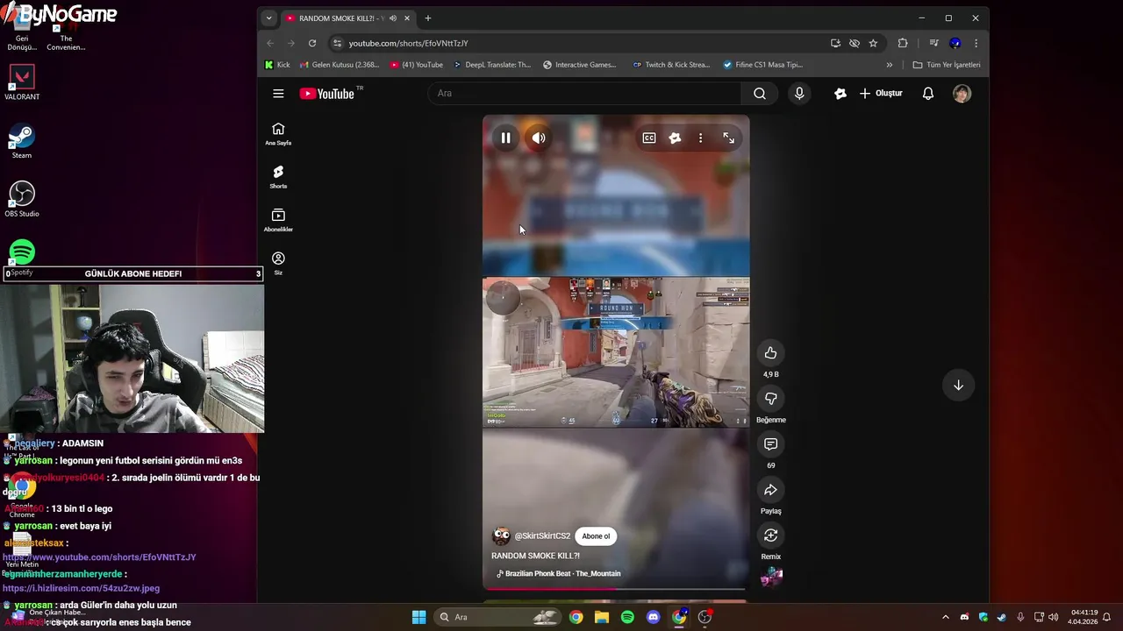This screenshot has width=1123, height=631.
Task: Pause the Shorts video
Action: tap(505, 138)
